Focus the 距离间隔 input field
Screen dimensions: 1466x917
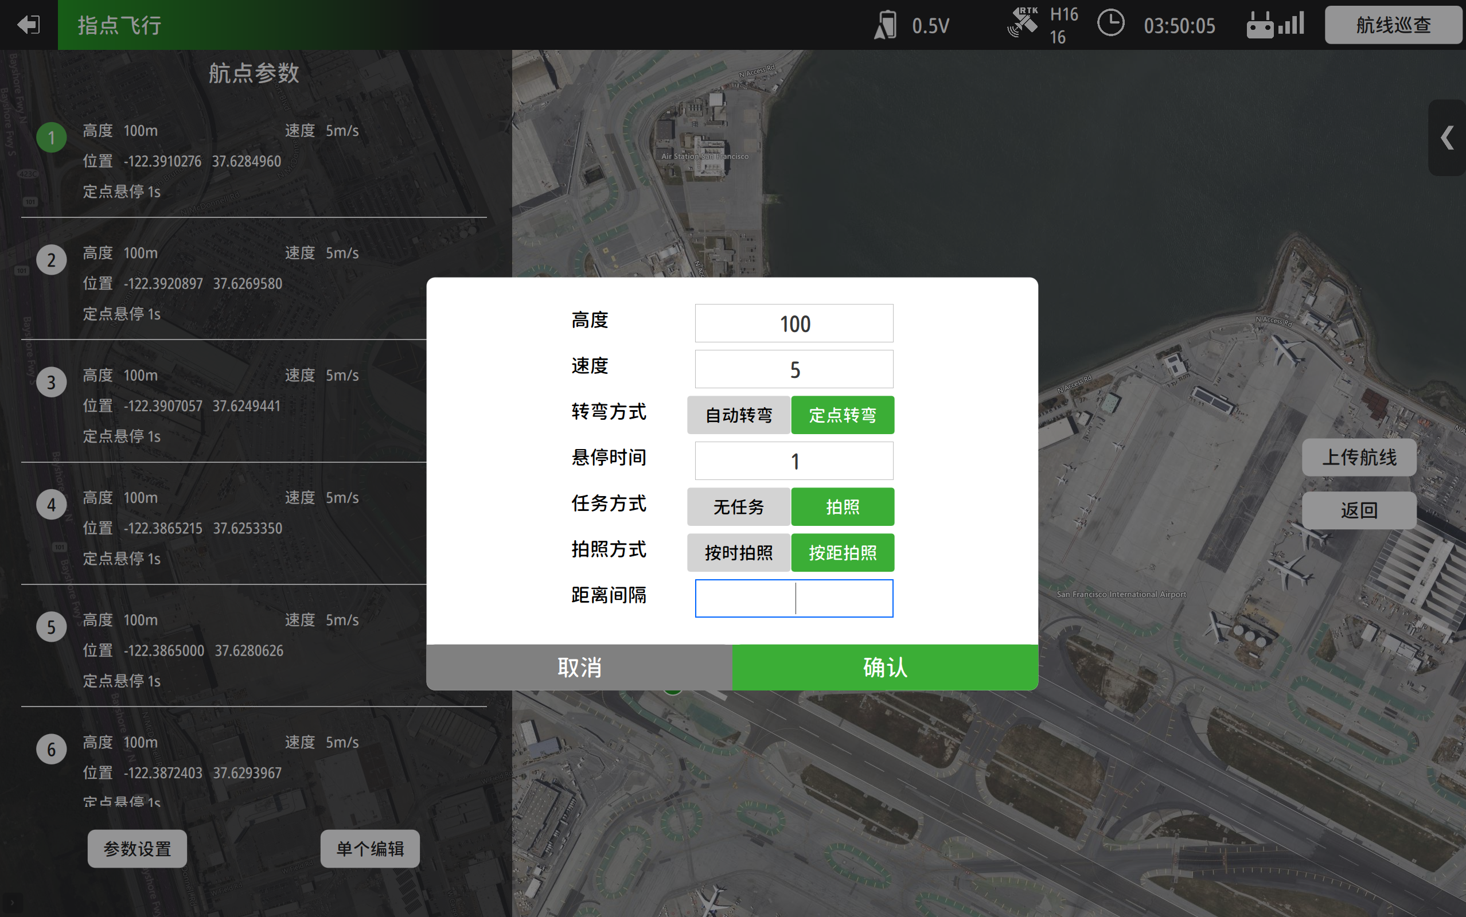(x=793, y=599)
